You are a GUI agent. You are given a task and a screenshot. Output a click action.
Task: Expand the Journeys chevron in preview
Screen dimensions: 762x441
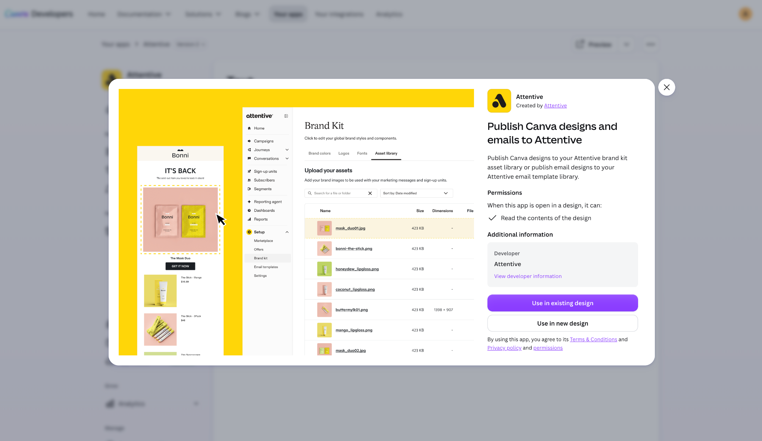(x=287, y=150)
